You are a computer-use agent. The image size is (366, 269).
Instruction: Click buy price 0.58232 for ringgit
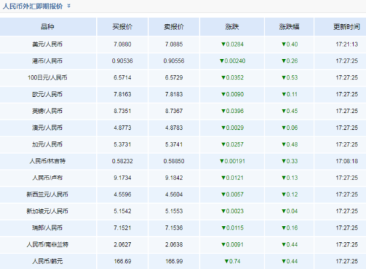122,161
